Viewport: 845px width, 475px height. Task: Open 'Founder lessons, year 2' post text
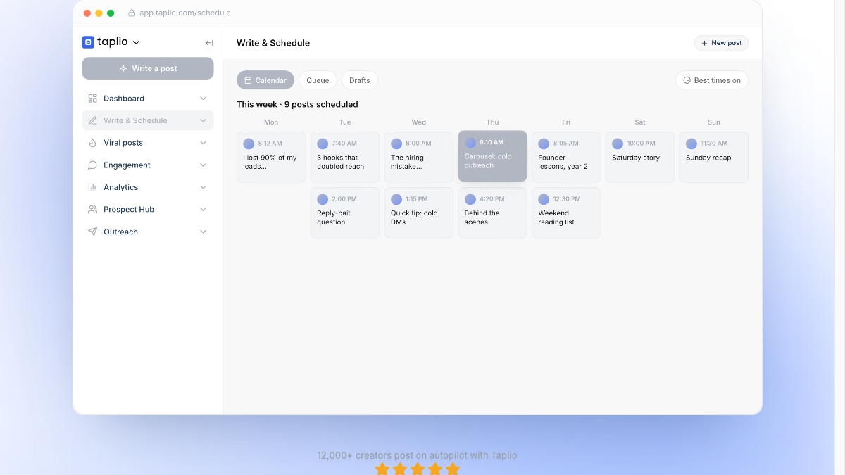pyautogui.click(x=563, y=163)
